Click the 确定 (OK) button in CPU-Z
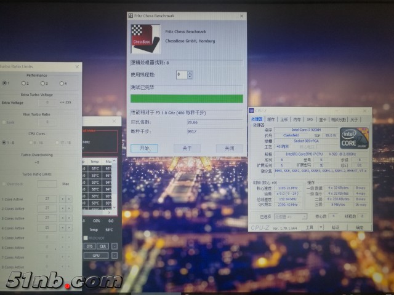This screenshot has width=394, height=295. [x=359, y=227]
